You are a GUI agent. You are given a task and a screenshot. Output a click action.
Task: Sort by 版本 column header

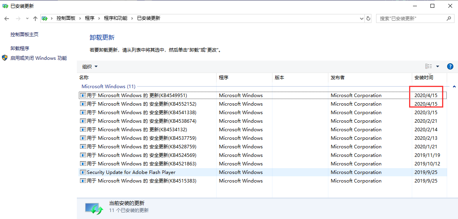pos(300,78)
